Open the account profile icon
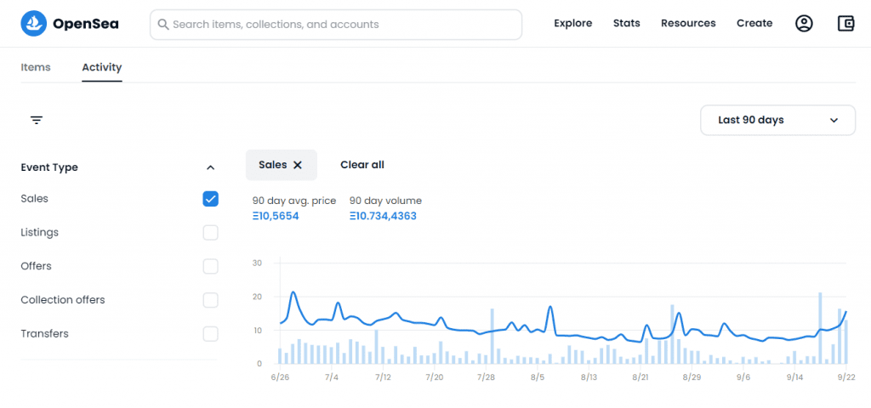Image resolution: width=871 pixels, height=408 pixels. 804,23
